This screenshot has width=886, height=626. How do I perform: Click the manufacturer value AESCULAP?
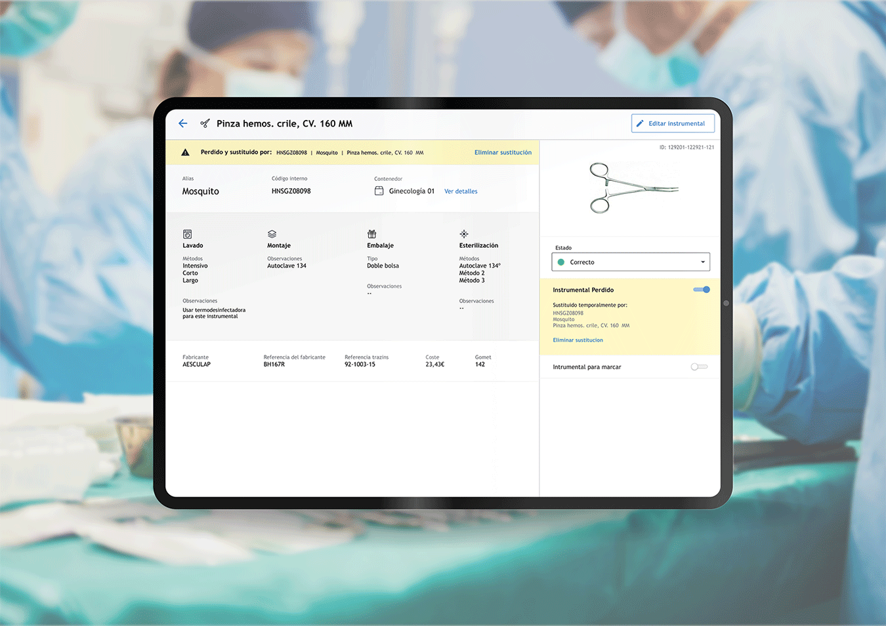(197, 364)
